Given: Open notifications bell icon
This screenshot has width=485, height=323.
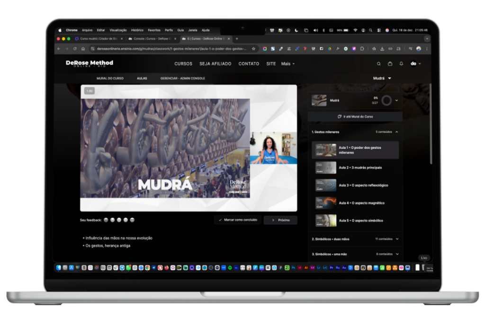Looking at the screenshot, I should [x=401, y=64].
